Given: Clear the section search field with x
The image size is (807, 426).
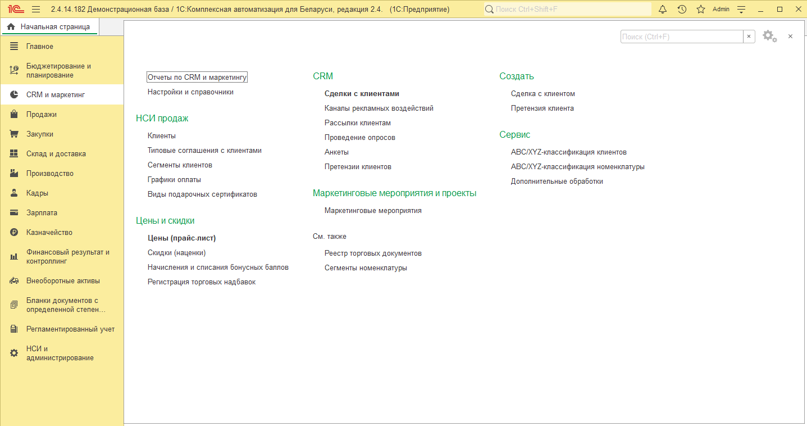Looking at the screenshot, I should 749,37.
